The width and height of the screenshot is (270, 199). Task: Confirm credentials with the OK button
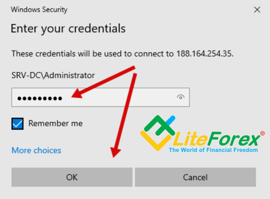point(72,177)
